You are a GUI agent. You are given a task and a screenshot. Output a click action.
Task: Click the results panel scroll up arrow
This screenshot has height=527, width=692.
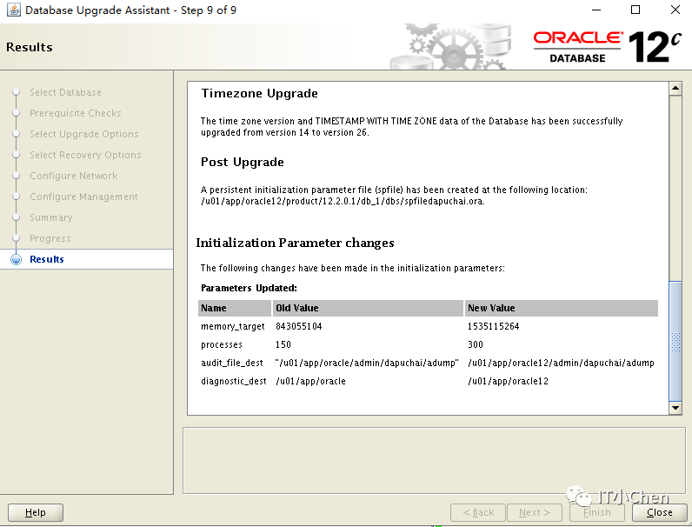coord(675,89)
